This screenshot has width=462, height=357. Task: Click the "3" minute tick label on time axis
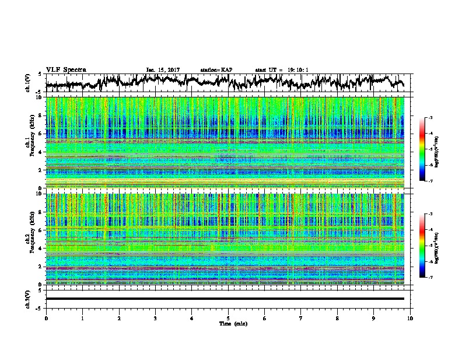155,318
